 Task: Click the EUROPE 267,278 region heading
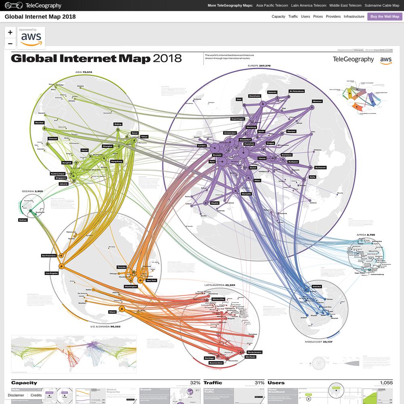coord(259,66)
